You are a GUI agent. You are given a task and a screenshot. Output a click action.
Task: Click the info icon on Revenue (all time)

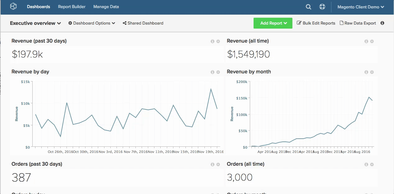pyautogui.click(x=366, y=41)
